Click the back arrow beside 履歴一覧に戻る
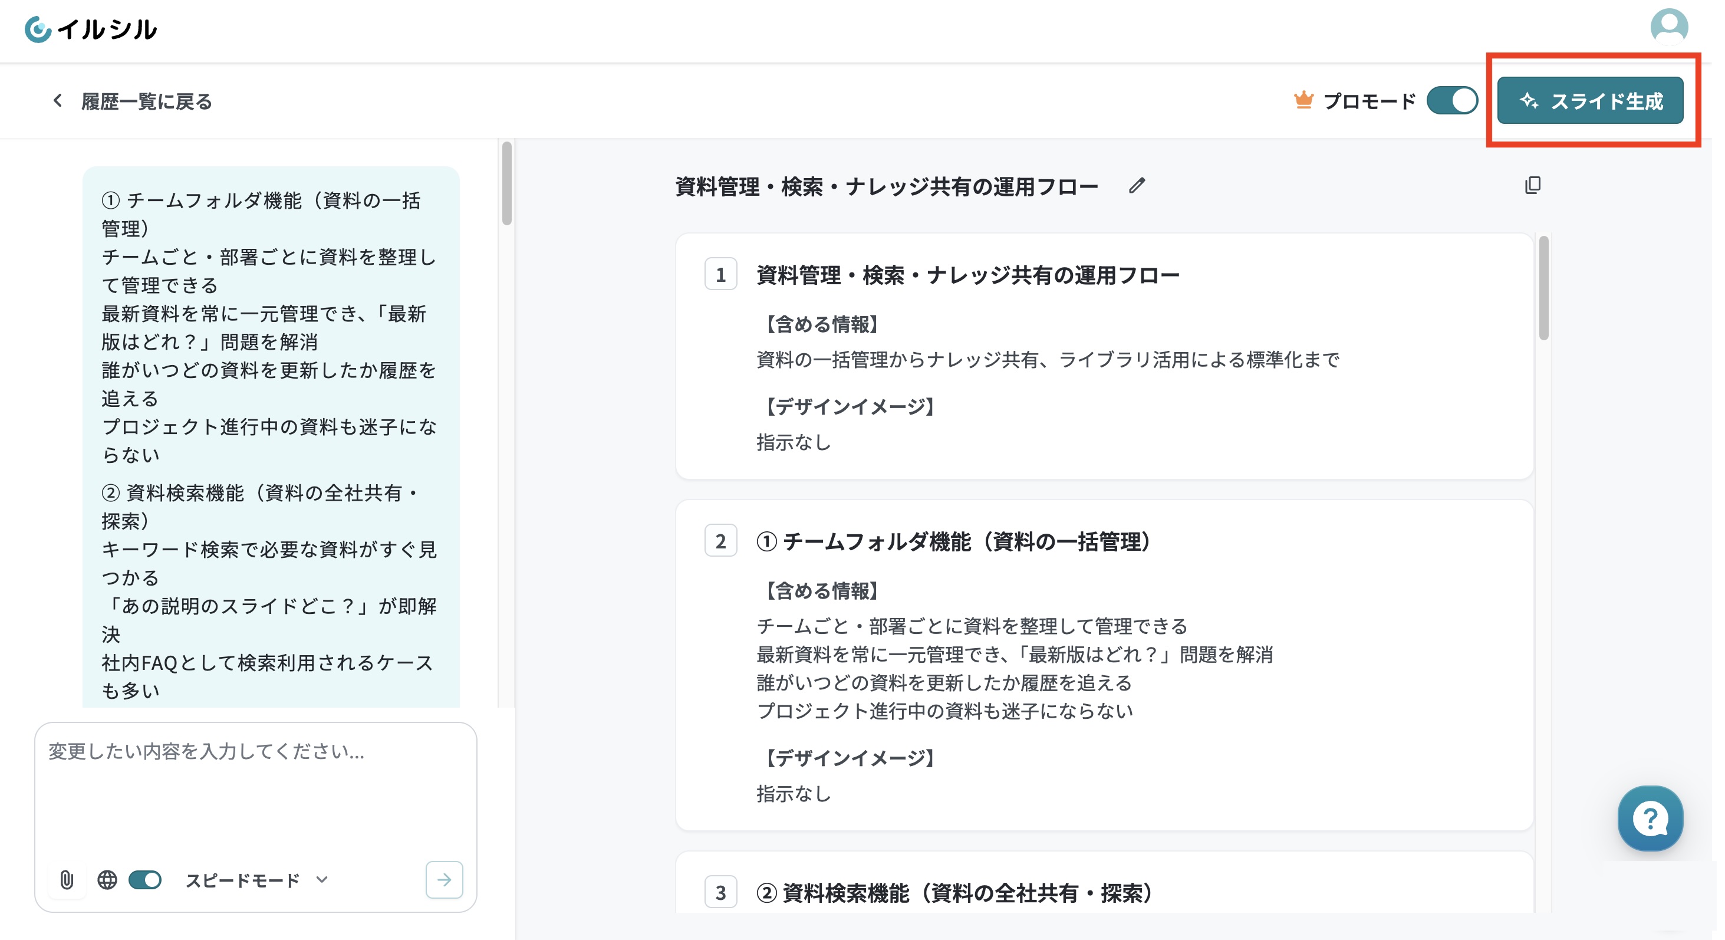This screenshot has width=1725, height=940. [x=58, y=100]
